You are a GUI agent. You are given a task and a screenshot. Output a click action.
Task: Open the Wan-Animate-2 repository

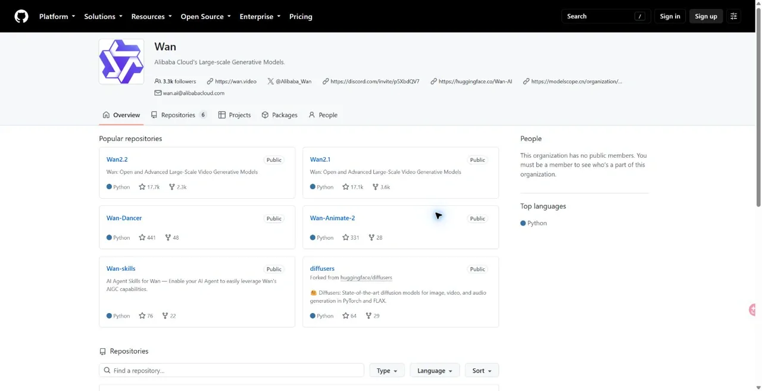click(x=332, y=218)
